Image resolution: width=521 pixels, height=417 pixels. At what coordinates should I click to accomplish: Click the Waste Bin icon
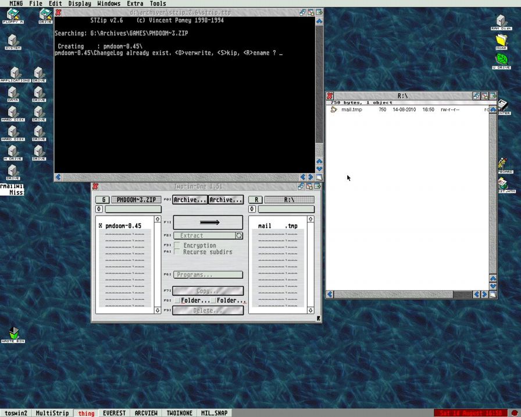coord(13,334)
